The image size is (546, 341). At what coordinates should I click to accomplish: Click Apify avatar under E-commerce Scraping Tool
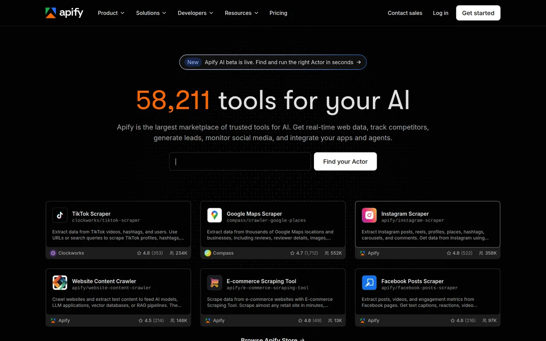pyautogui.click(x=208, y=321)
